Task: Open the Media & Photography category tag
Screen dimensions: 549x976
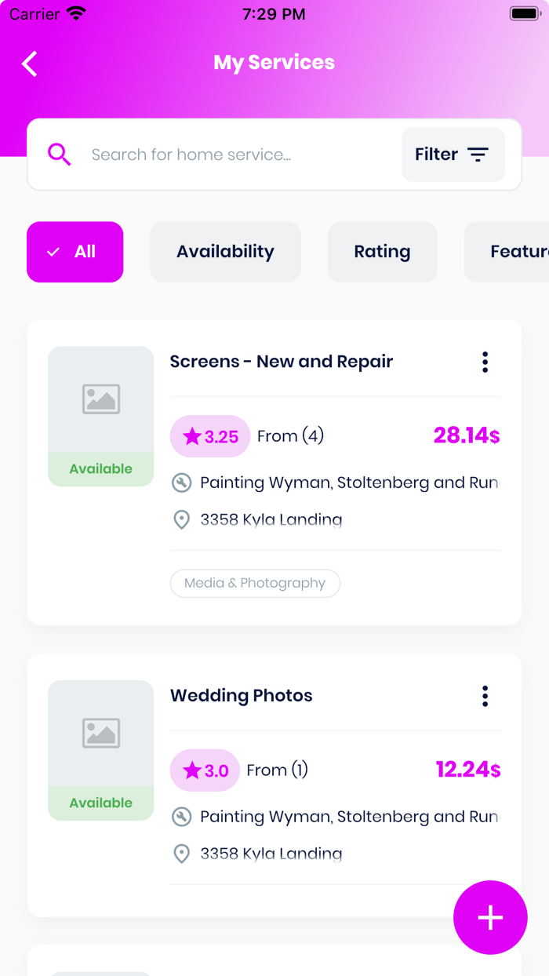Action: [255, 583]
